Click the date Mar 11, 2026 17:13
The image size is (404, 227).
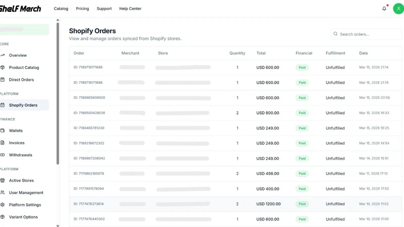373,174
